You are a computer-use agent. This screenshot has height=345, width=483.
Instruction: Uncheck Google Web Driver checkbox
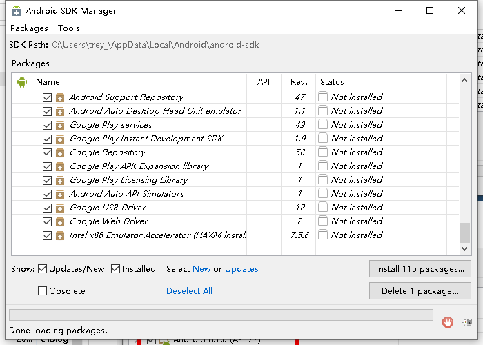tap(47, 221)
